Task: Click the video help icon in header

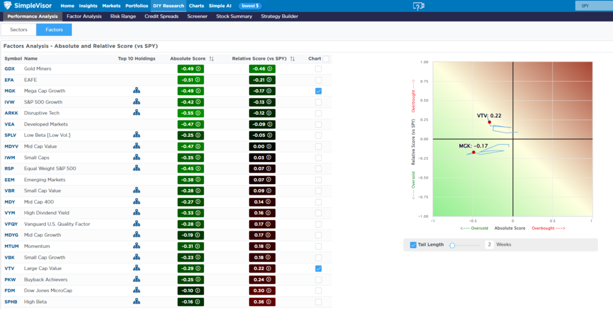Action: [418, 6]
